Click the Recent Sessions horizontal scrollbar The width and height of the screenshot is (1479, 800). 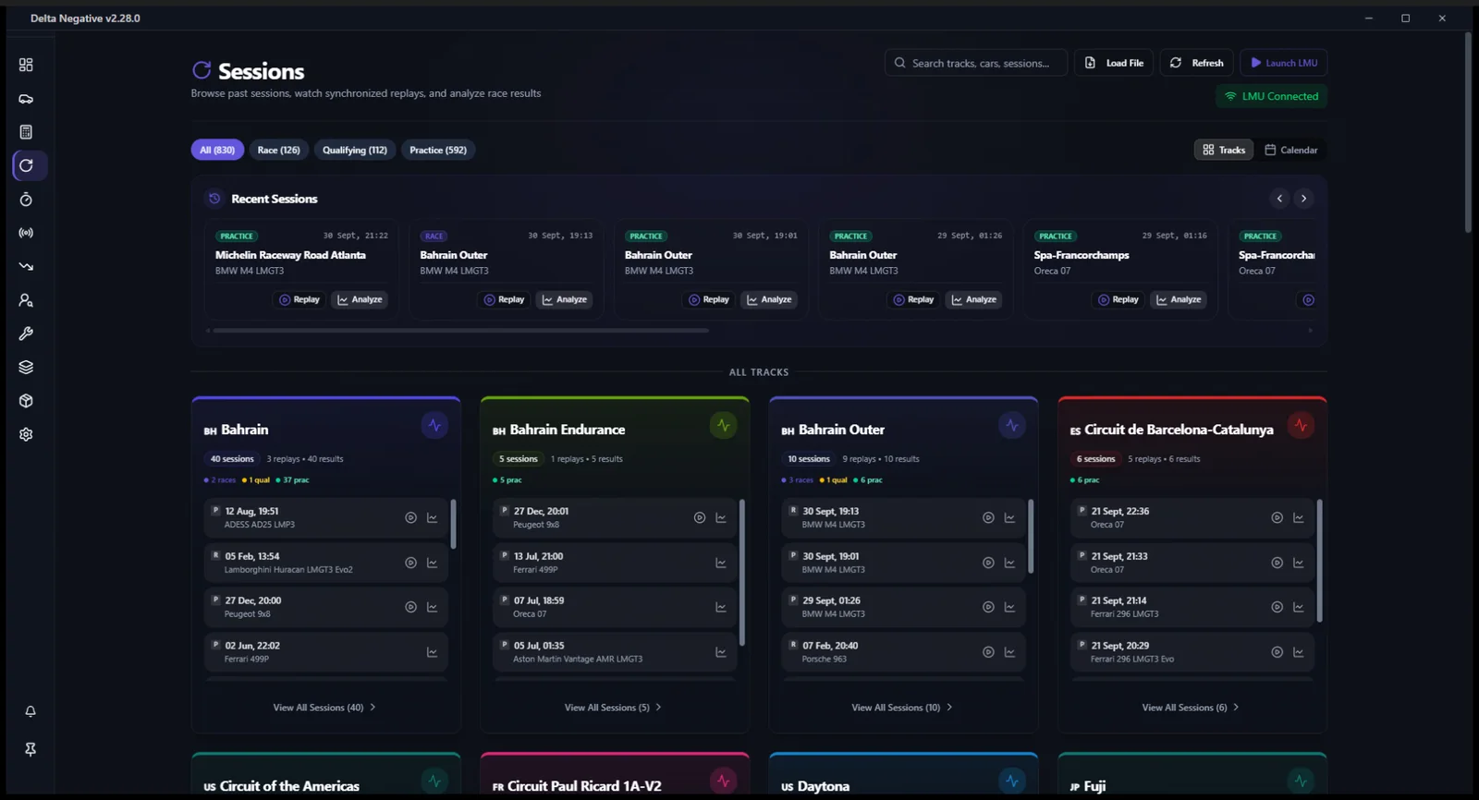pyautogui.click(x=460, y=330)
